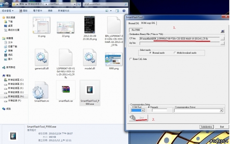Open the Explorer help question-mark icon
This screenshot has height=144, width=230.
coord(124,11)
